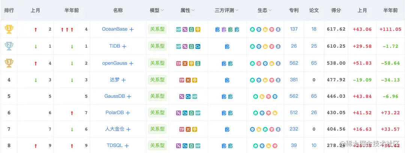
Task: Expand the plus sign next to GaussDB
Action: coord(129,97)
